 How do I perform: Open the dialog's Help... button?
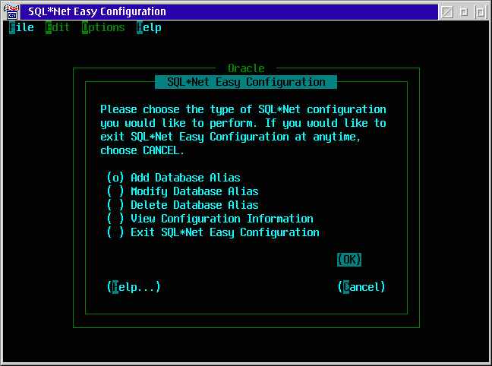pos(134,287)
